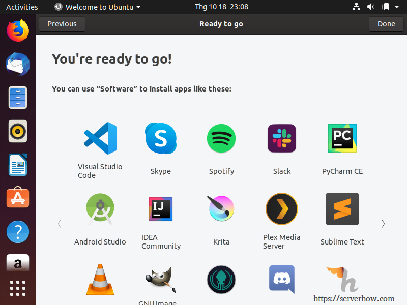Click the Krita label text

pyautogui.click(x=221, y=242)
